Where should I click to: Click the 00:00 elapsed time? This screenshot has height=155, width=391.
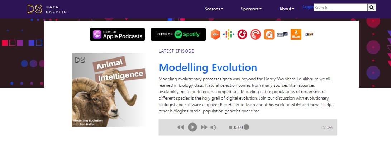point(238,127)
